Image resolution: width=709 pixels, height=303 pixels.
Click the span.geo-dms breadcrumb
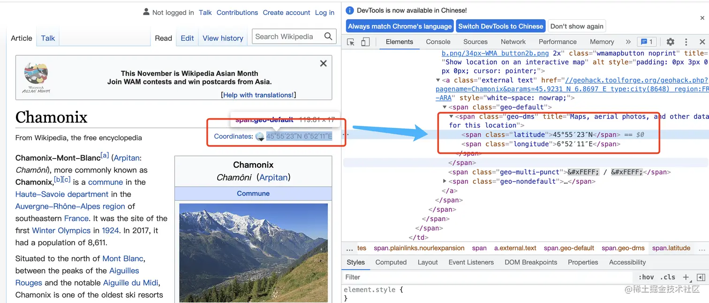(623, 248)
